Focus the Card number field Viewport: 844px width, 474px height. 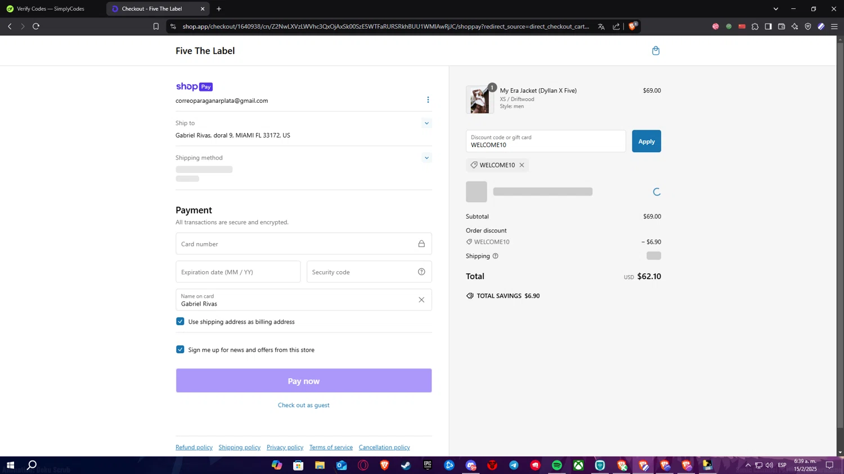(x=304, y=244)
